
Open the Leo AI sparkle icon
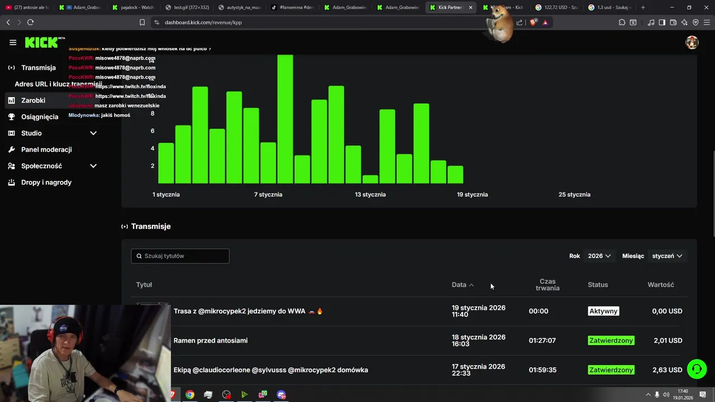(x=684, y=22)
